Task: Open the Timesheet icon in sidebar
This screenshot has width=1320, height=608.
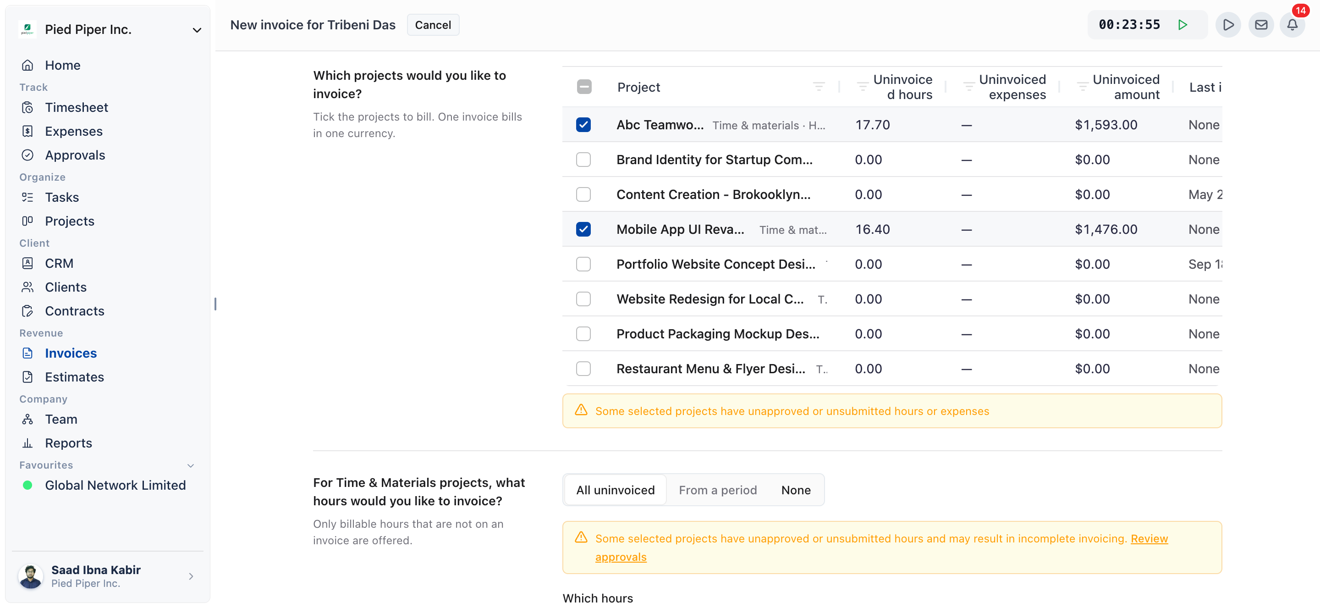Action: tap(27, 107)
